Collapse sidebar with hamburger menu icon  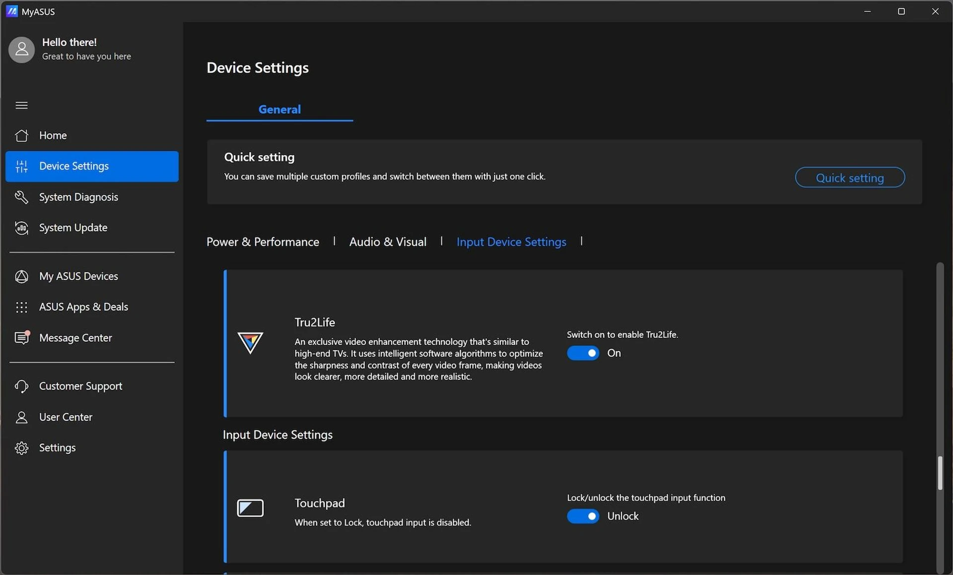(x=21, y=105)
